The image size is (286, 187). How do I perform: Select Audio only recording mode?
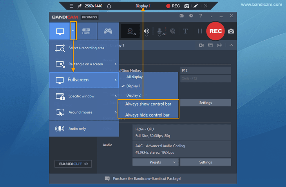click(84, 129)
